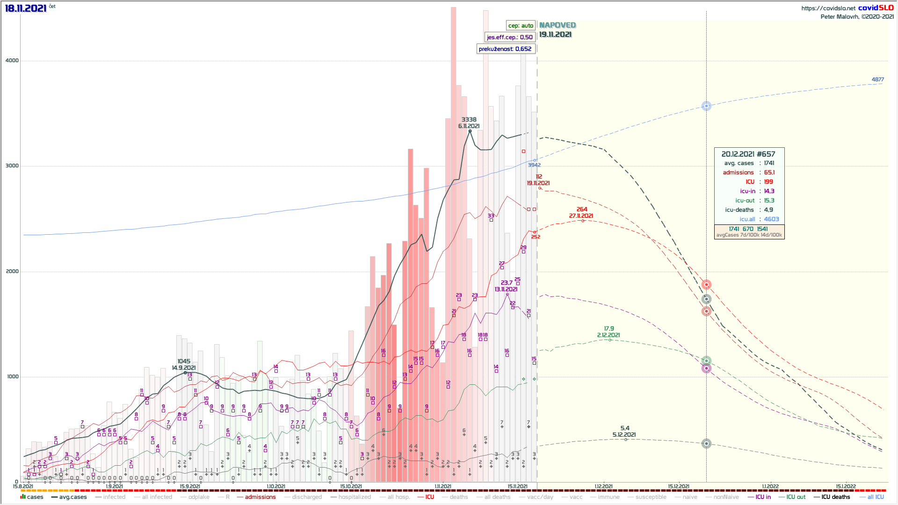
Task: Click the jes.eff.cep.: 0,50 parameter box
Action: (x=509, y=37)
